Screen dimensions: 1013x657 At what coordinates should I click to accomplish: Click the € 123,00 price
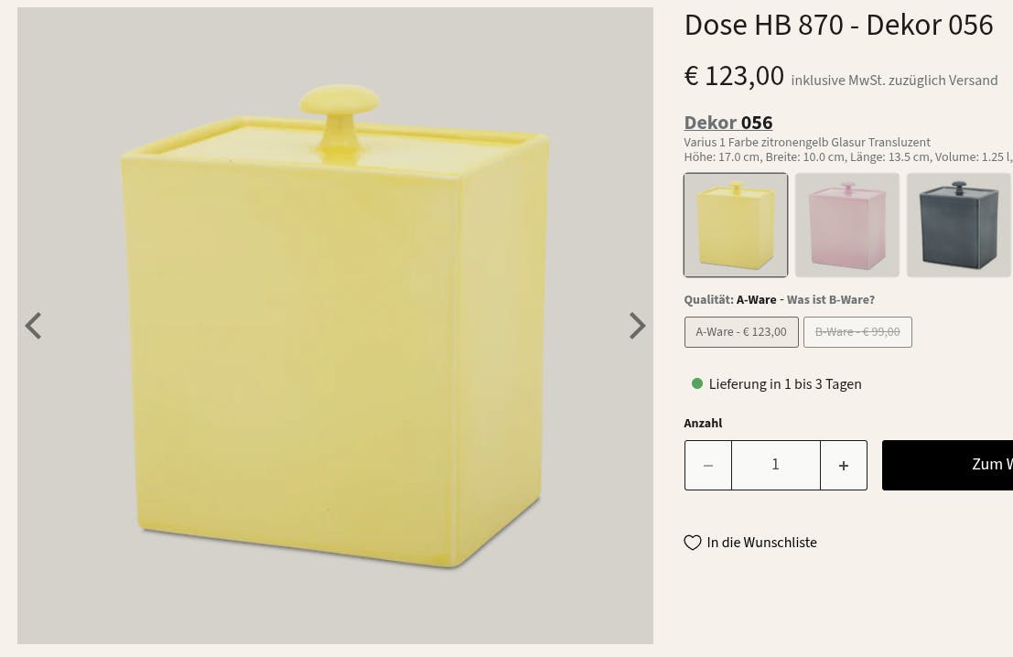click(734, 76)
